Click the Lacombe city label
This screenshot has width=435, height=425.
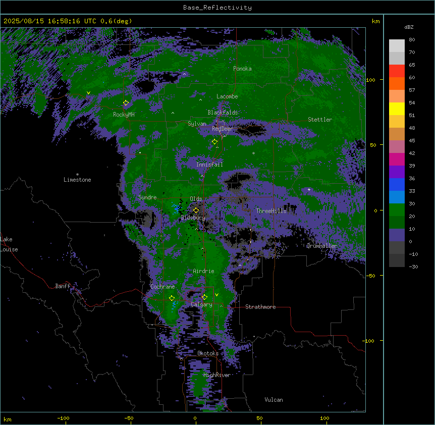tap(227, 96)
